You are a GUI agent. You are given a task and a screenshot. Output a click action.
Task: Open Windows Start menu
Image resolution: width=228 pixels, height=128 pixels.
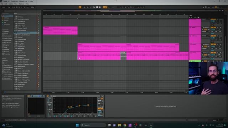(x=77, y=125)
